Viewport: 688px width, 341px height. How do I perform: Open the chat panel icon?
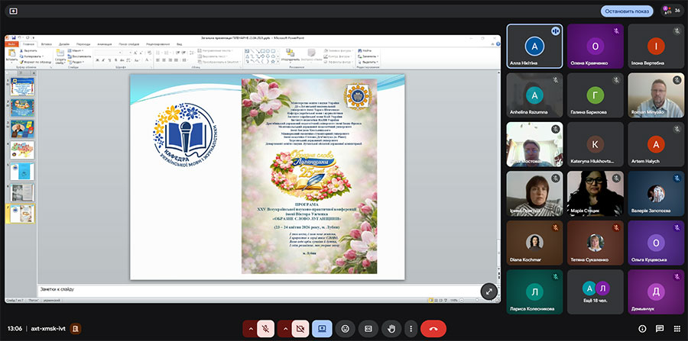pos(660,328)
